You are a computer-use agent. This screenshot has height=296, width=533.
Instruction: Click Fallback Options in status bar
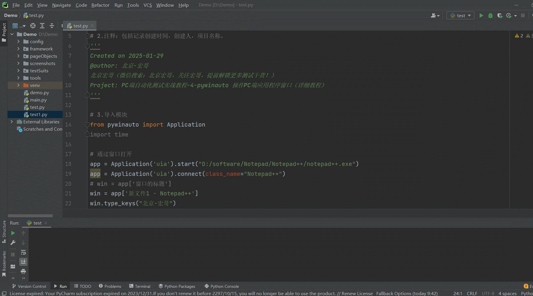coord(407,293)
